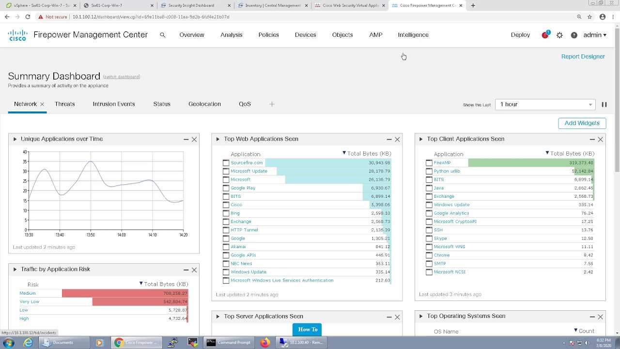Open the browser zoom magnifier icon
Screen dimensions: 620x349
[579, 16]
